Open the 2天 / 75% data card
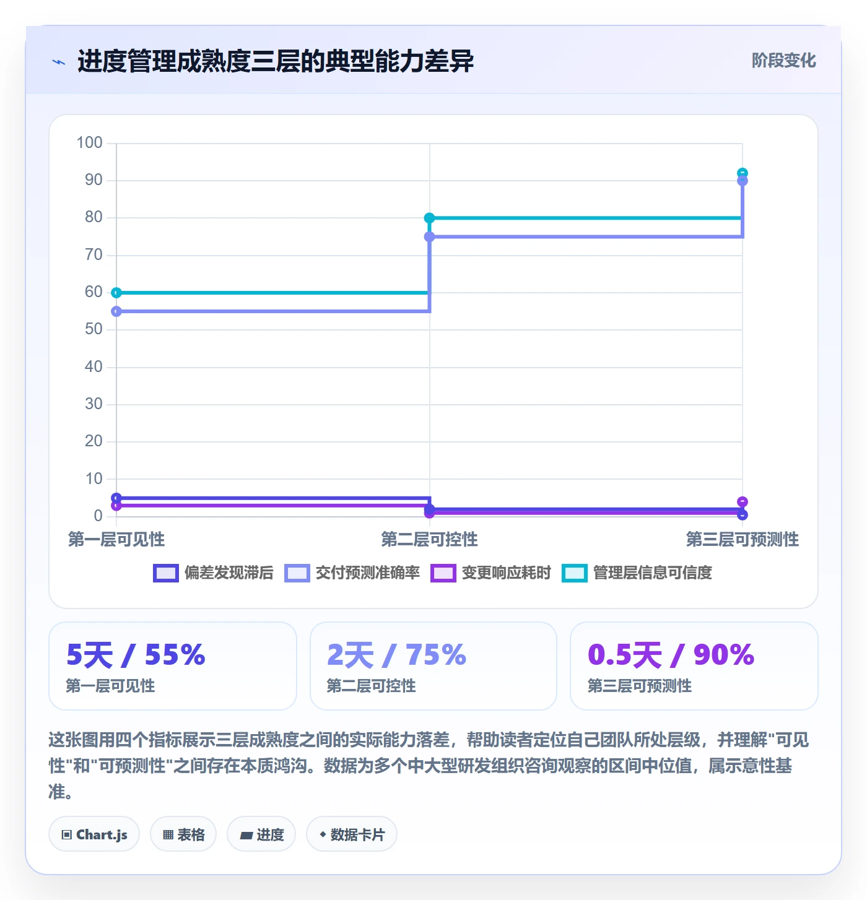The width and height of the screenshot is (867, 900). [434, 666]
